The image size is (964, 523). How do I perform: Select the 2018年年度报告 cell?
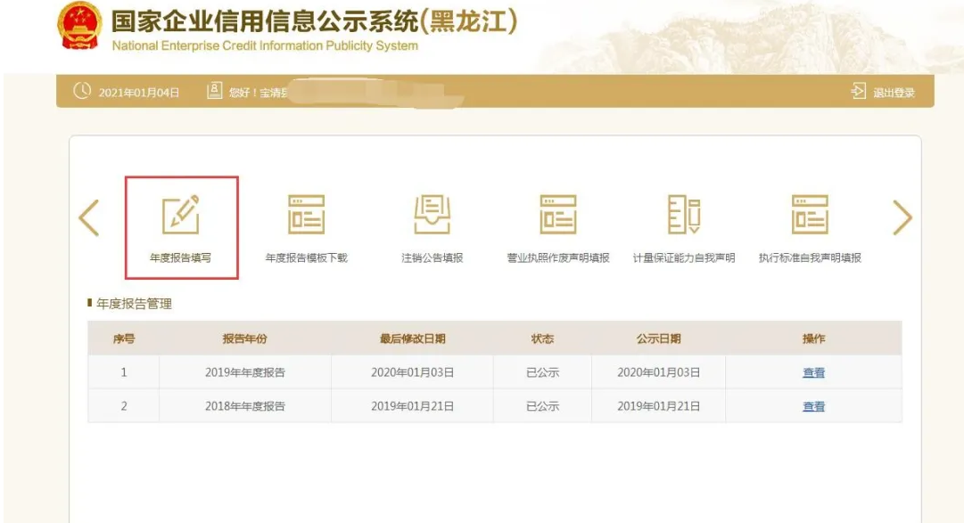point(245,406)
